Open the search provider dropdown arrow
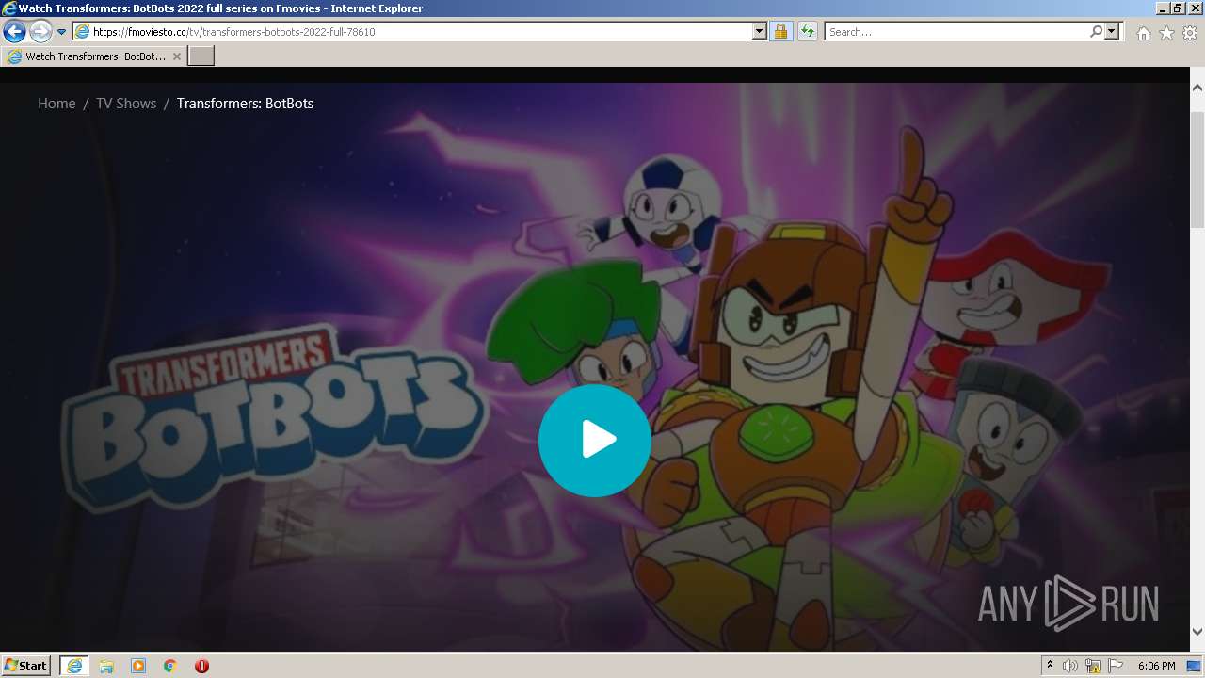 (1112, 31)
